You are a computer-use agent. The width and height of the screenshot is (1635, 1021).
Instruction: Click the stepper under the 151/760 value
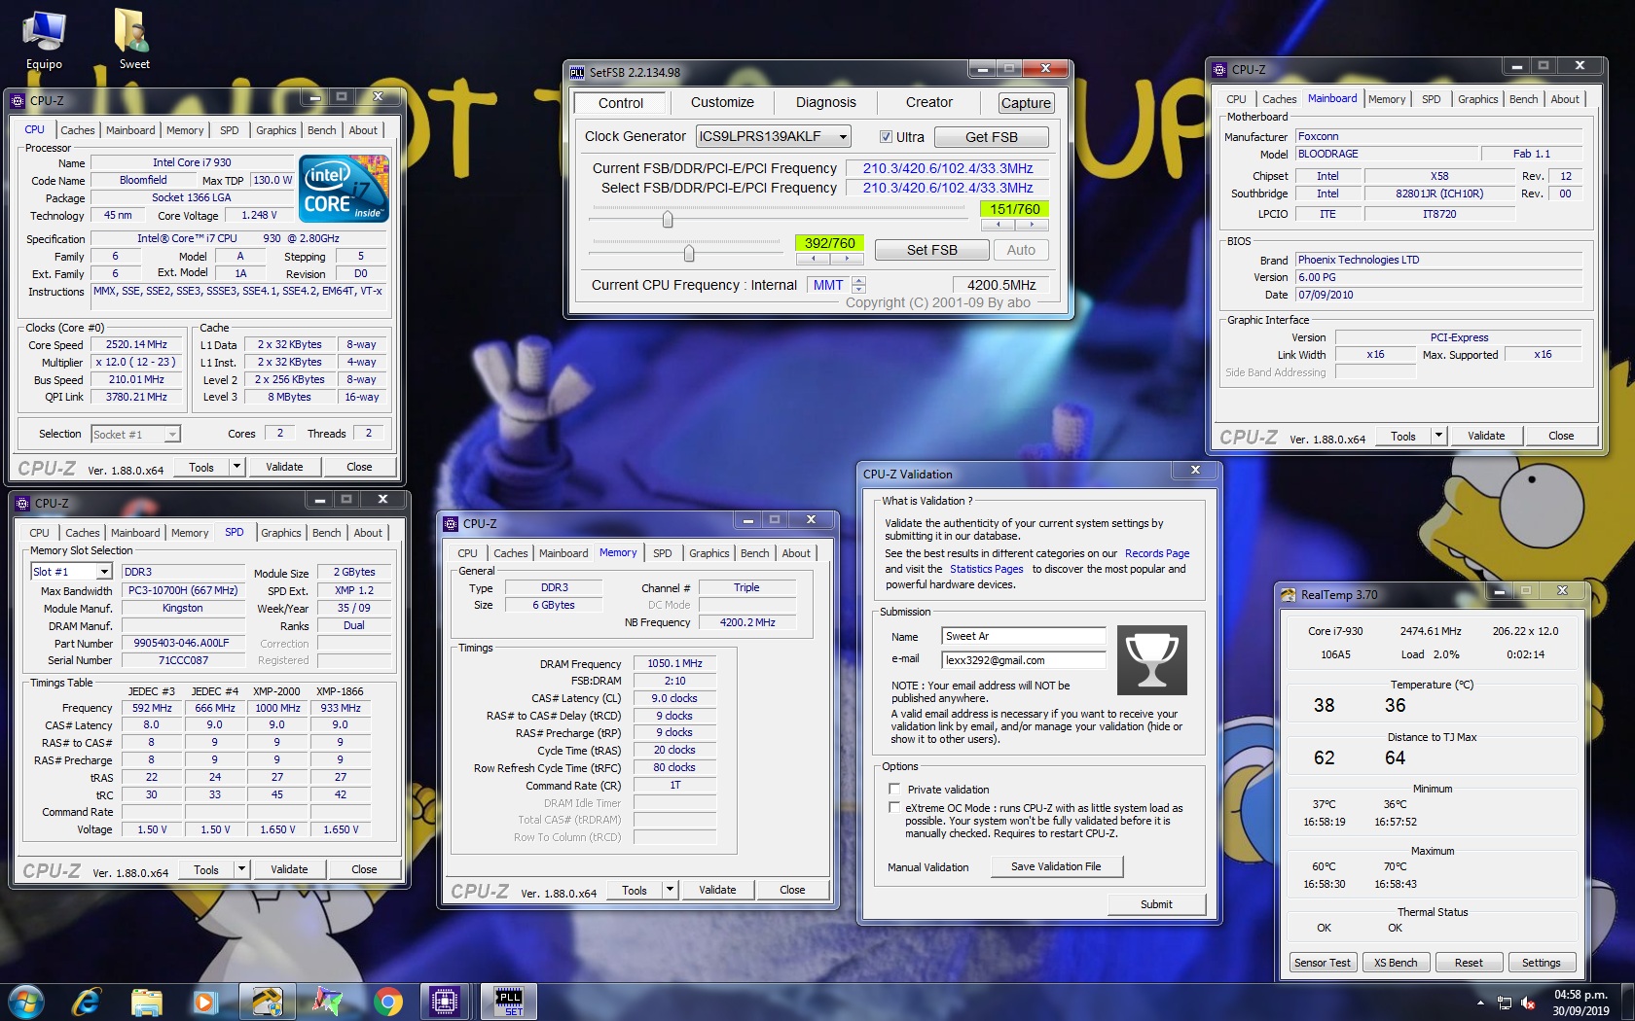[x=1015, y=225]
